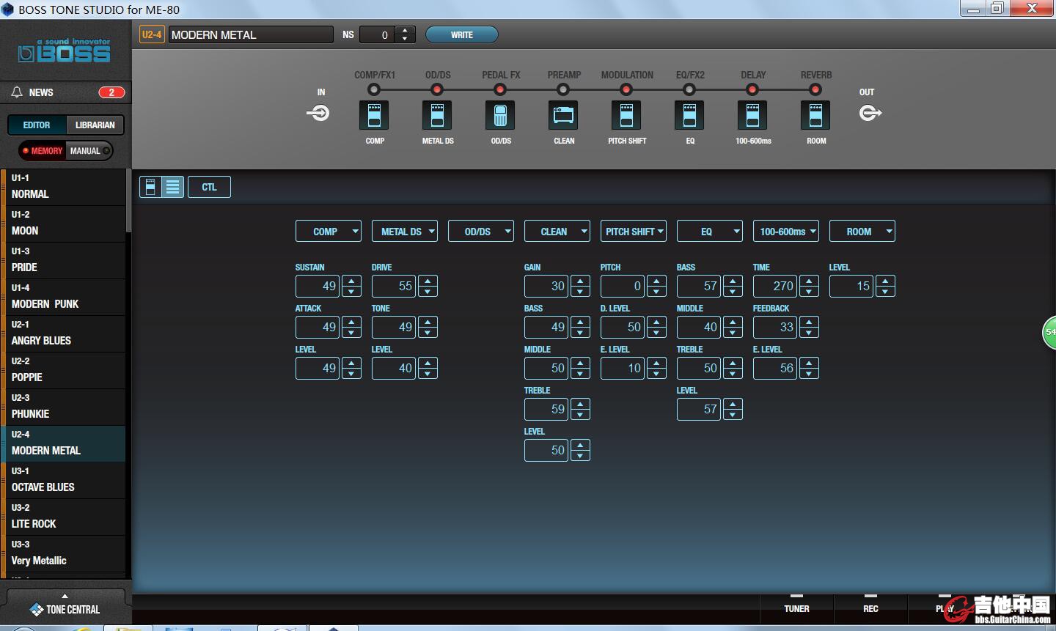Click the COMP effect pedal icon
The image size is (1056, 631).
click(x=374, y=115)
